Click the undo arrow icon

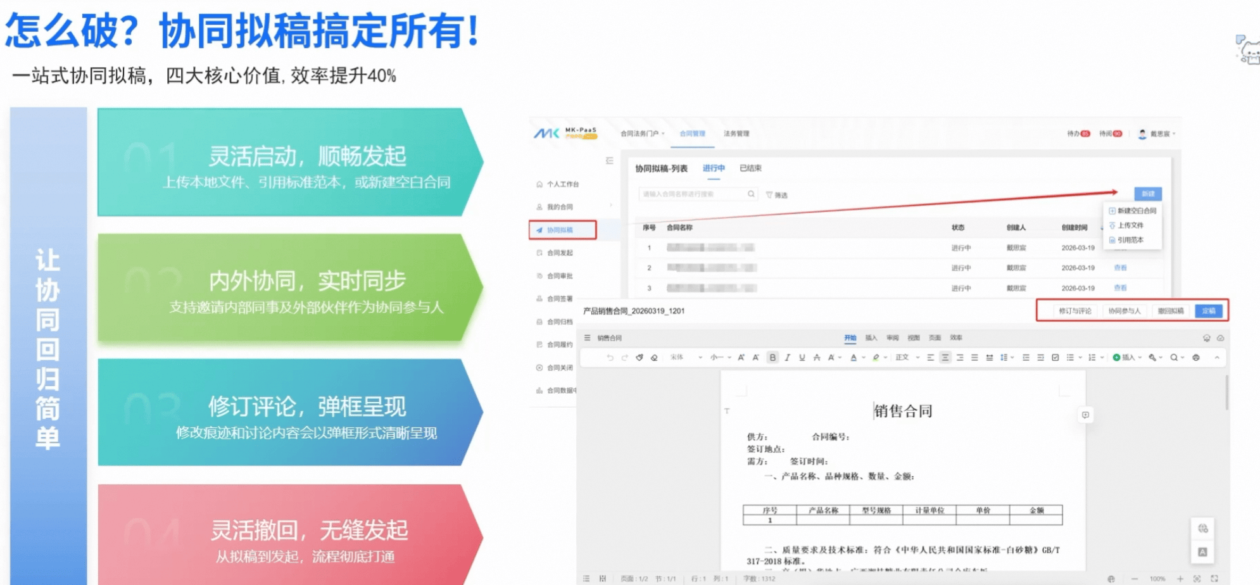(610, 358)
